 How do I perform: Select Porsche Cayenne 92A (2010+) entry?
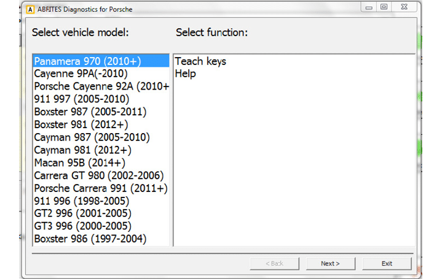tap(101, 86)
